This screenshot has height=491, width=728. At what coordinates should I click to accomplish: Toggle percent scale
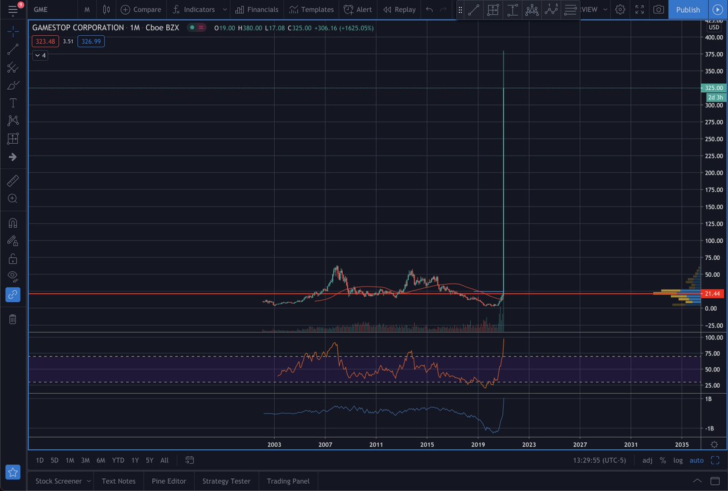[662, 461]
